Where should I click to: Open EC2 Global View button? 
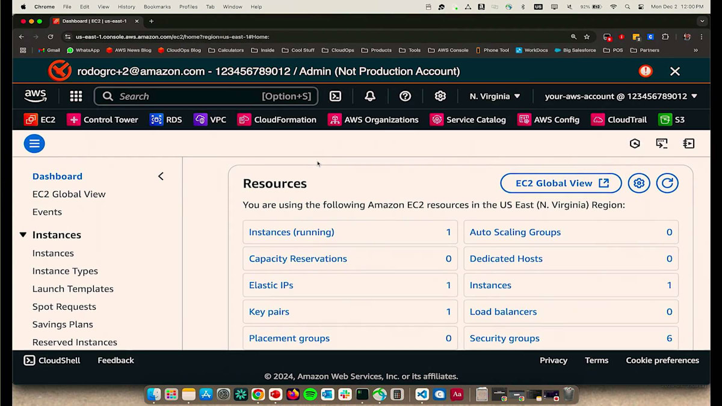point(561,183)
